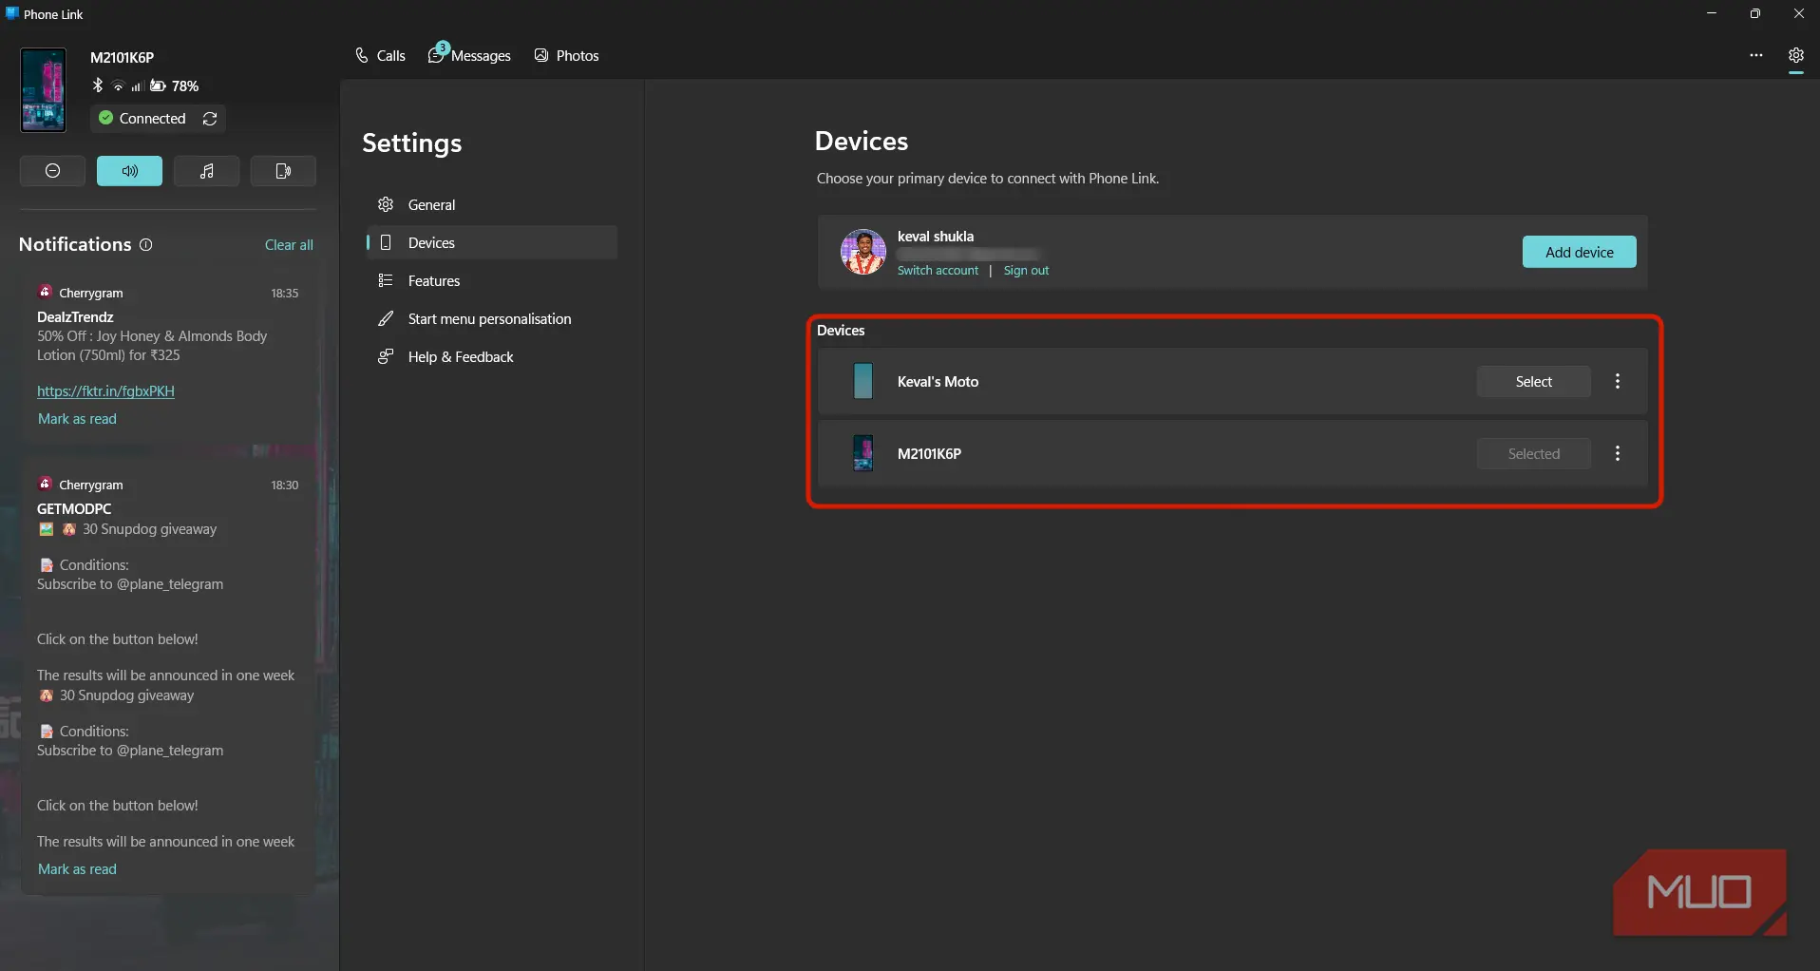Click the battery 78% indicator
The image size is (1820, 971).
pos(175,86)
